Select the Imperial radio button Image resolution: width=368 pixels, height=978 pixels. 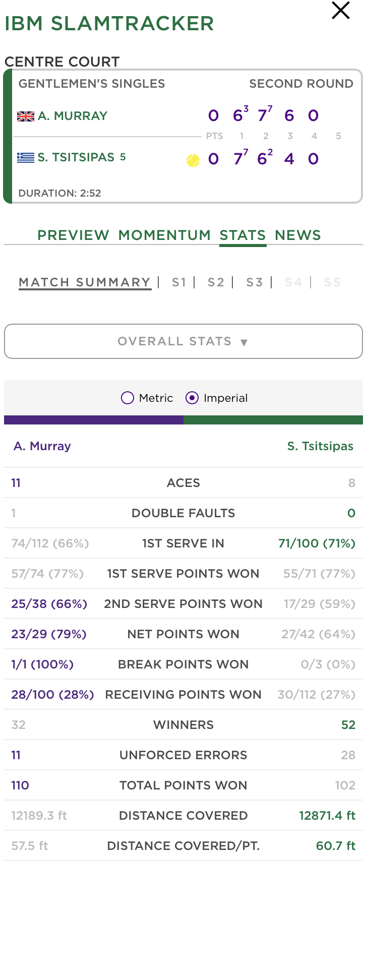192,398
